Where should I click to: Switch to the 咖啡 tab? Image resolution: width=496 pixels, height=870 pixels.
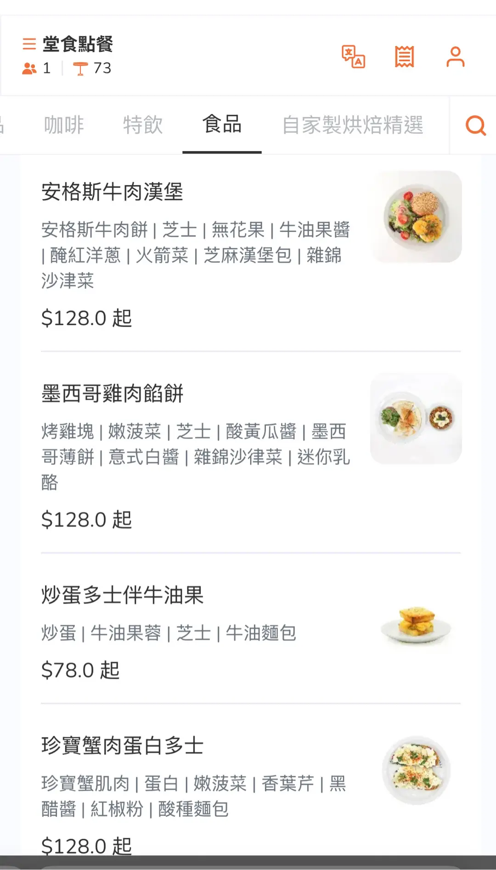coord(64,125)
